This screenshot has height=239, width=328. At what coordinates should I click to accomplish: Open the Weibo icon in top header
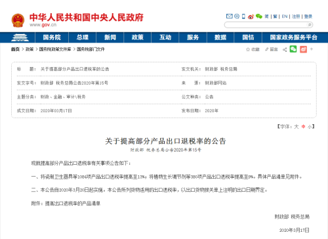pyautogui.click(x=251, y=16)
